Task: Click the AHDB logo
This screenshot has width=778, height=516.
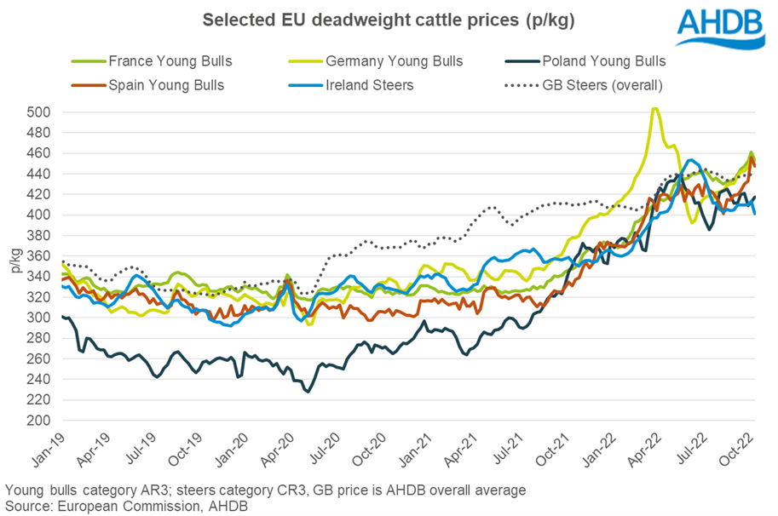Action: point(720,29)
